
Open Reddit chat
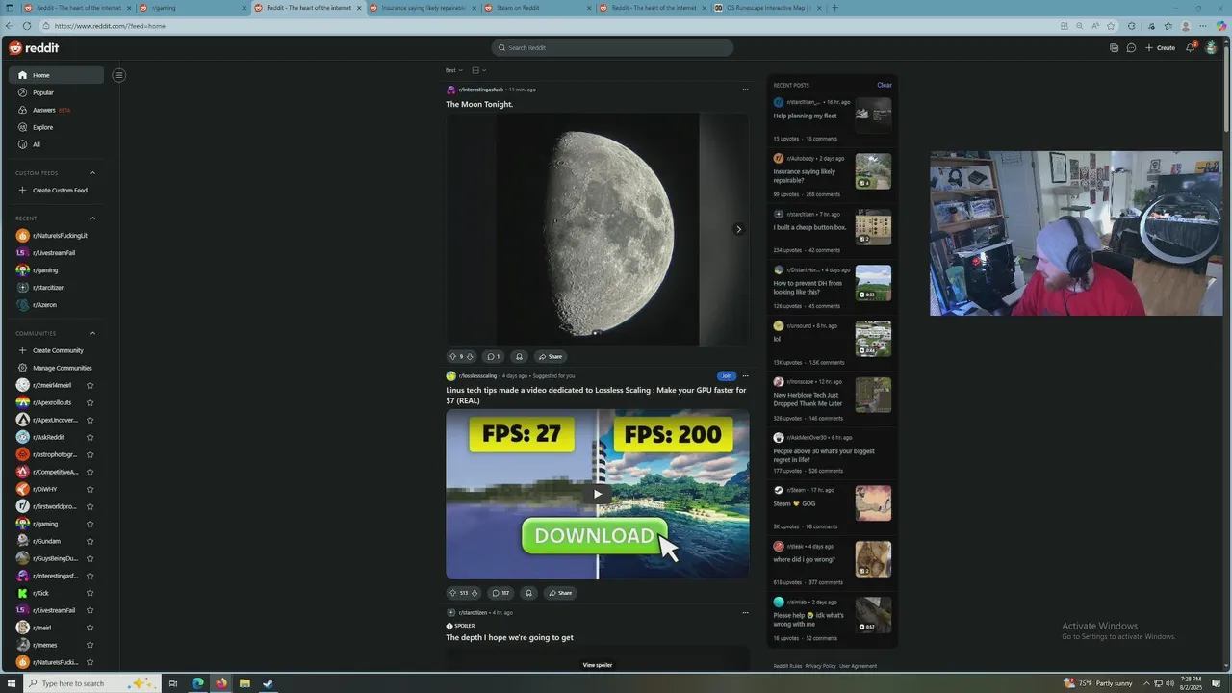coord(1131,48)
